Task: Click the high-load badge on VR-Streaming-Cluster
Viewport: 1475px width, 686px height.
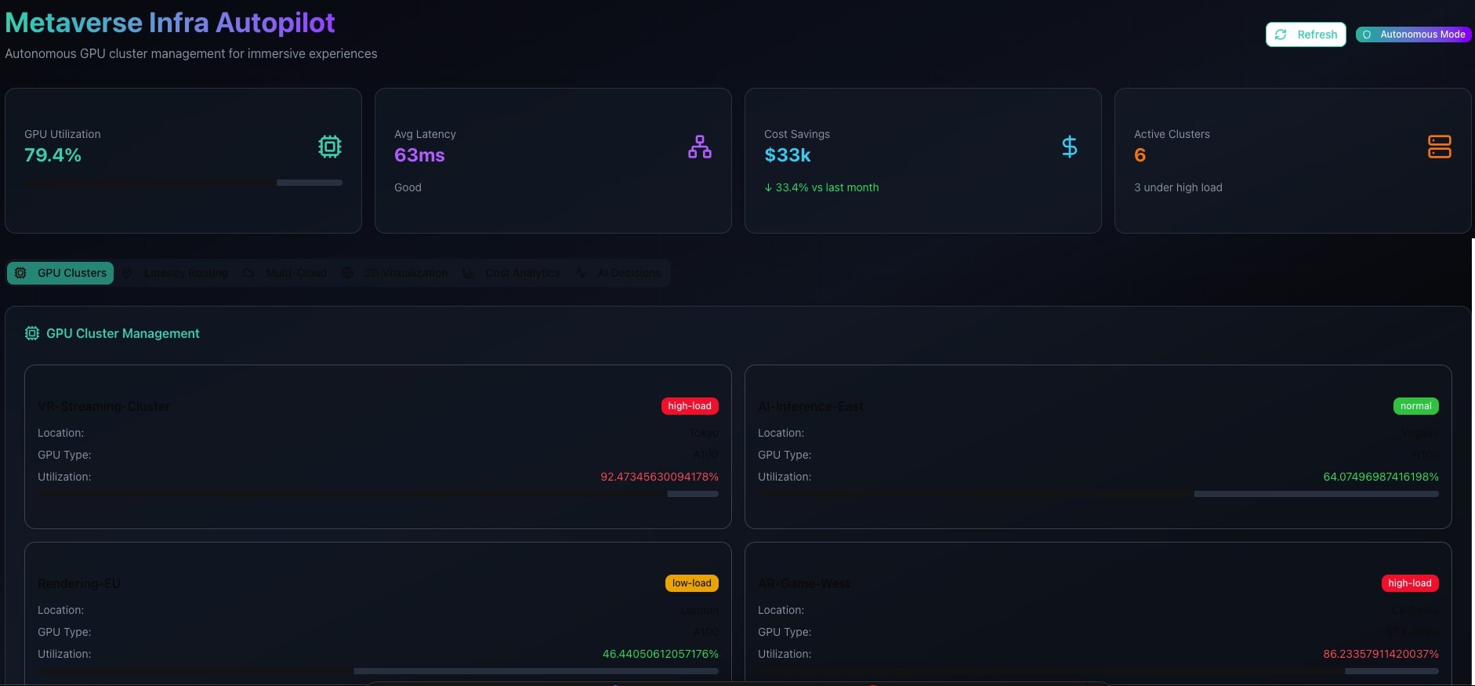Action: click(x=690, y=406)
